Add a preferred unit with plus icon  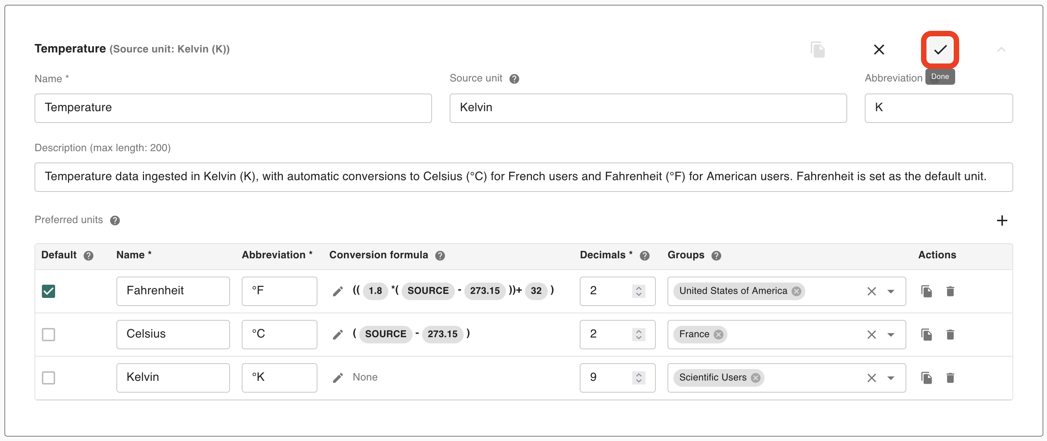1002,220
